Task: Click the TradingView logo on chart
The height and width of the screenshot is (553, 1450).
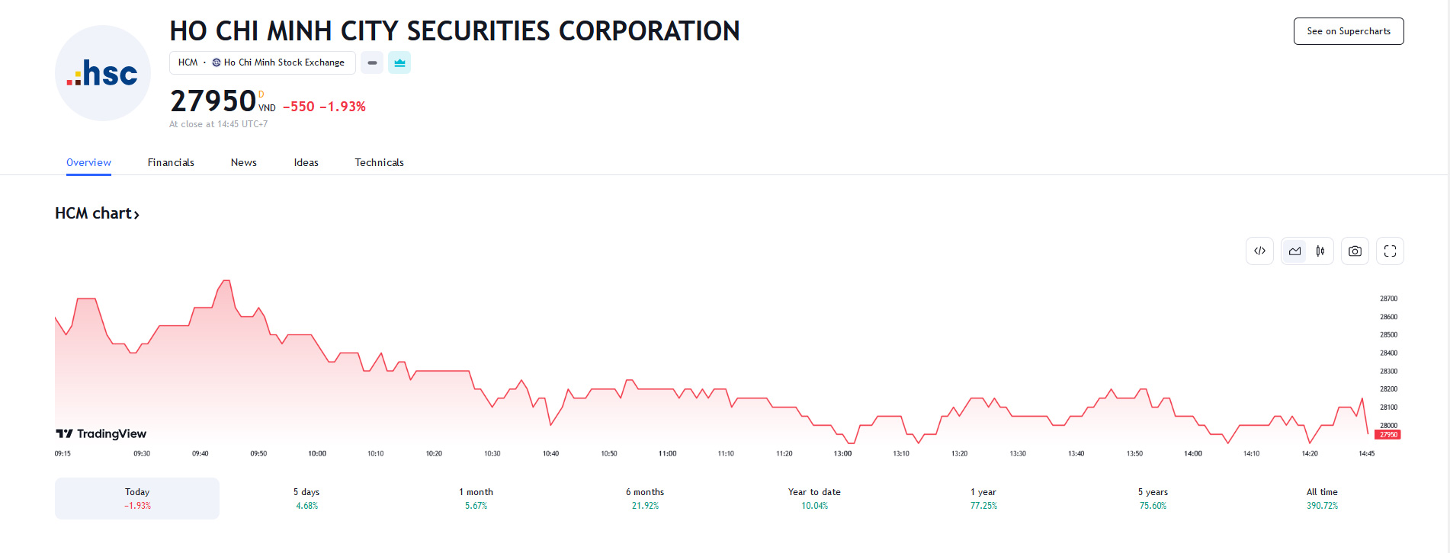Action: (x=101, y=433)
